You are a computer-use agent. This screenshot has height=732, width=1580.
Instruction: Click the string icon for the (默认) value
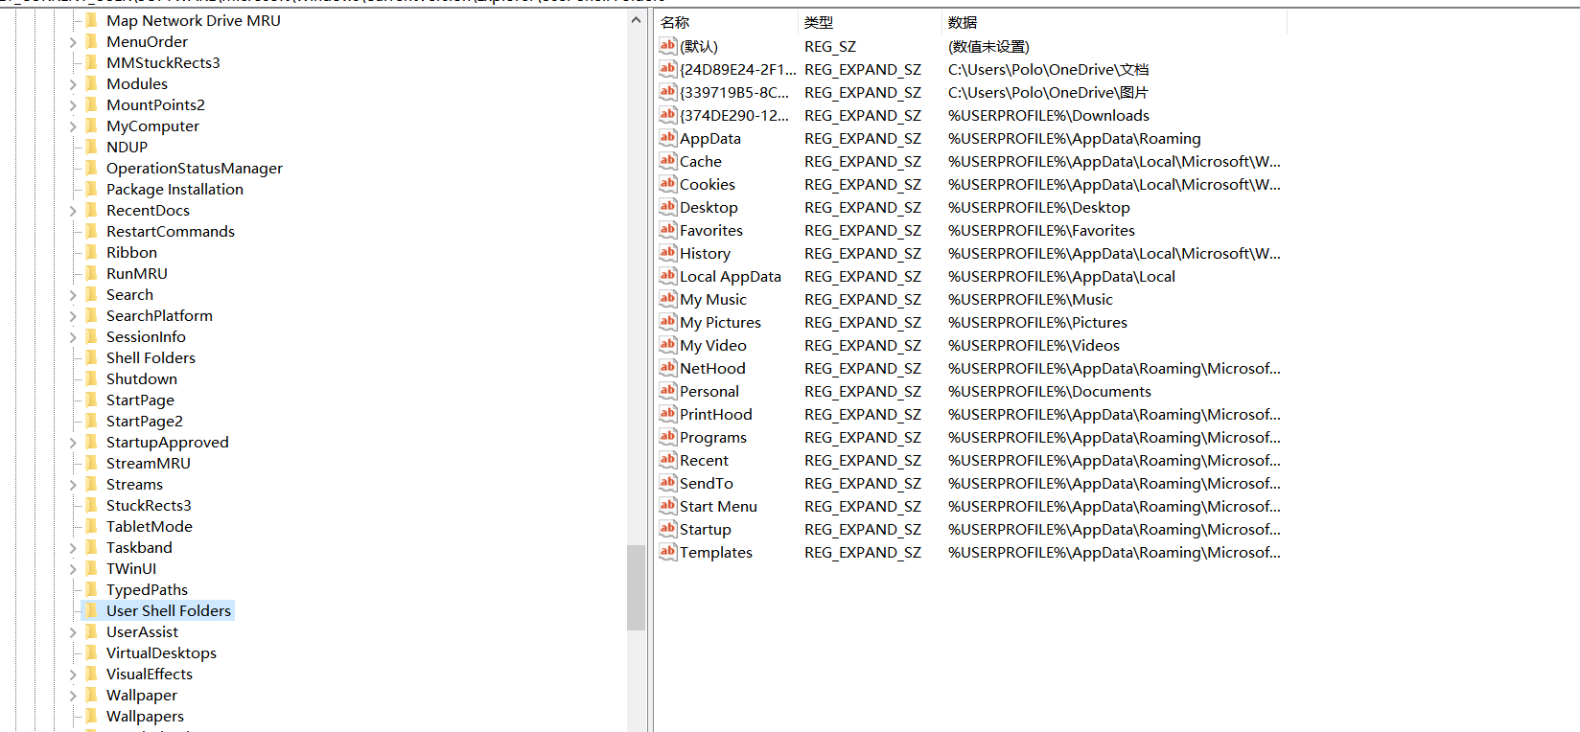tap(667, 46)
